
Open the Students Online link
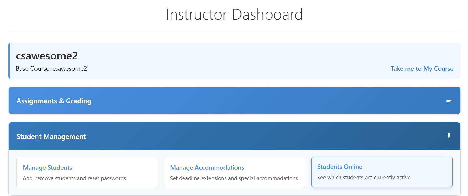(x=340, y=167)
